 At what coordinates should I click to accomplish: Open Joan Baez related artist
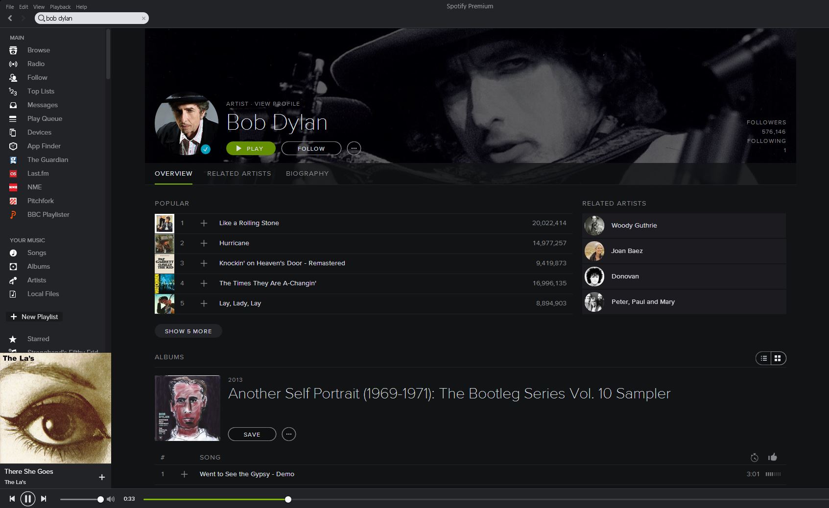(684, 251)
